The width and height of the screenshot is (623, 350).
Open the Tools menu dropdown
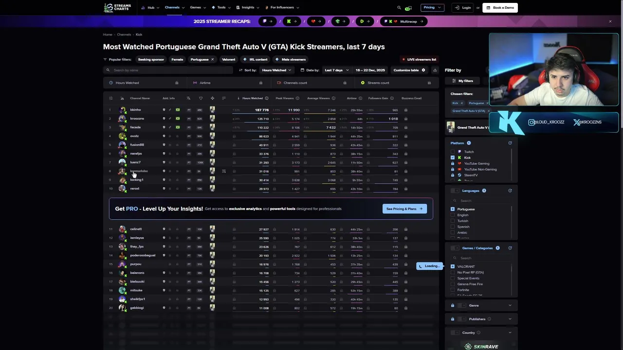pos(221,7)
